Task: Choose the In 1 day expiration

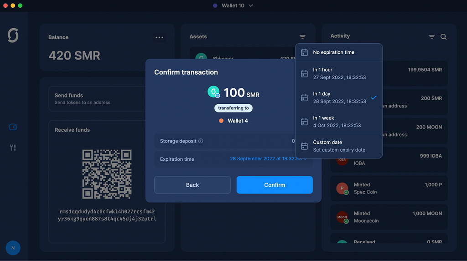Action: click(x=339, y=97)
